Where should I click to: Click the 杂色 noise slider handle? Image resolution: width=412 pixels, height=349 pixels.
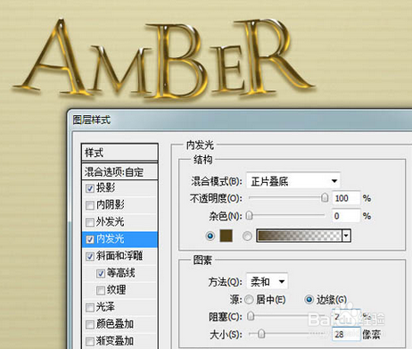pyautogui.click(x=250, y=215)
